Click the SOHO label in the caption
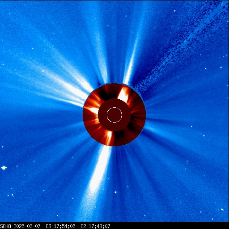This screenshot has height=229, width=229. (x=5, y=226)
